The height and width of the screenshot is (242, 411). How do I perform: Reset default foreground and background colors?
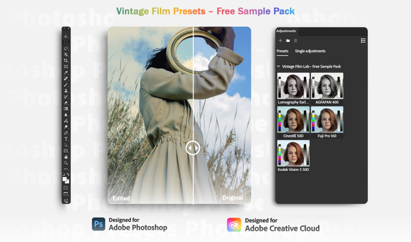pyautogui.click(x=63, y=174)
